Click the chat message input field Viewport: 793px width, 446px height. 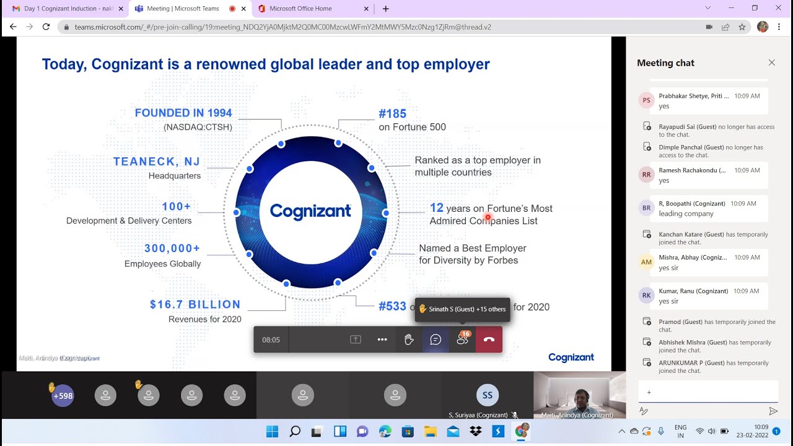(708, 392)
